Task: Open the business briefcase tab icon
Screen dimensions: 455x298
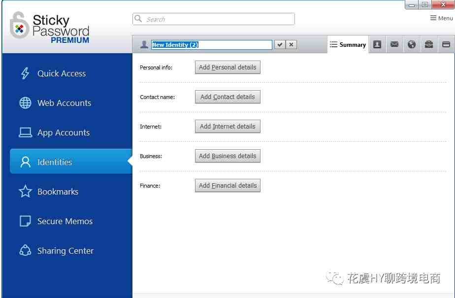Action: [428, 44]
